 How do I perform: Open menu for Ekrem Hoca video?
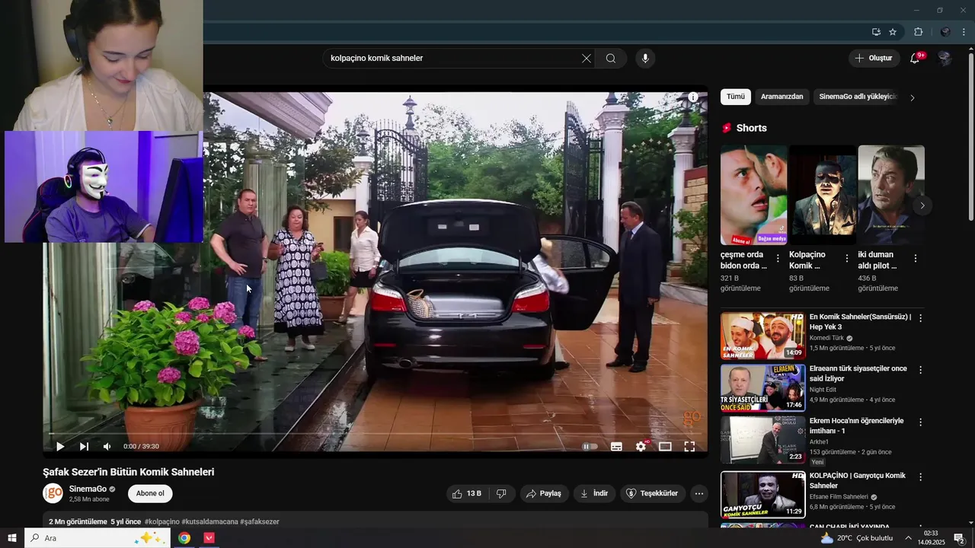pyautogui.click(x=920, y=422)
